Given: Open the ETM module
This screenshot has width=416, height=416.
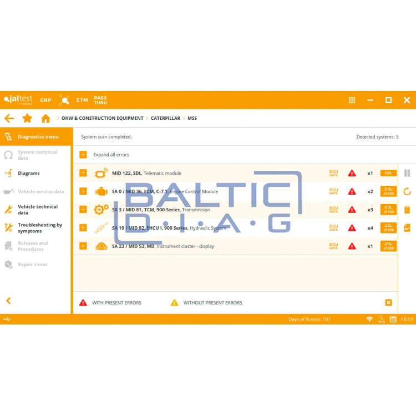Looking at the screenshot, I should tap(82, 100).
